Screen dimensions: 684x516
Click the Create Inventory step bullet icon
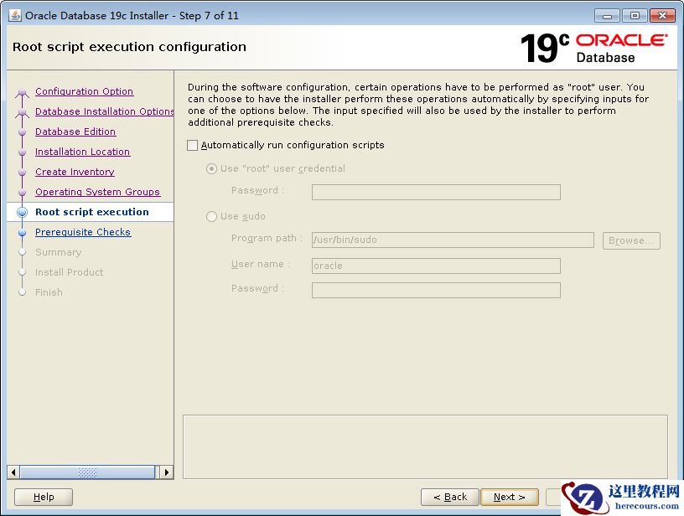(x=23, y=173)
